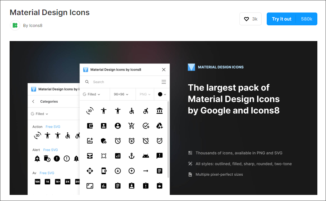Click the four-way arrows move icon
Image resolution: width=326 pixels, height=201 pixels.
[90, 171]
